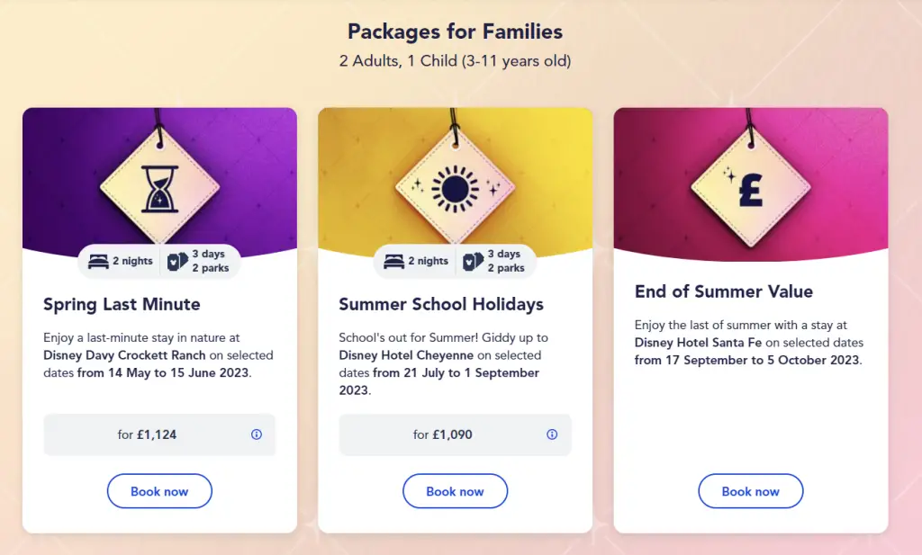Click bed icon on Spring Last Minute card
This screenshot has height=555, width=922.
pos(98,262)
